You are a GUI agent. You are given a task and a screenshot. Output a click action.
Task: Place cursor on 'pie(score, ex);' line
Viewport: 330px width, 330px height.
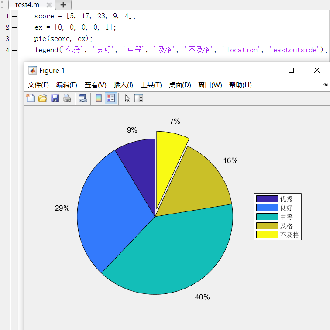(63, 39)
